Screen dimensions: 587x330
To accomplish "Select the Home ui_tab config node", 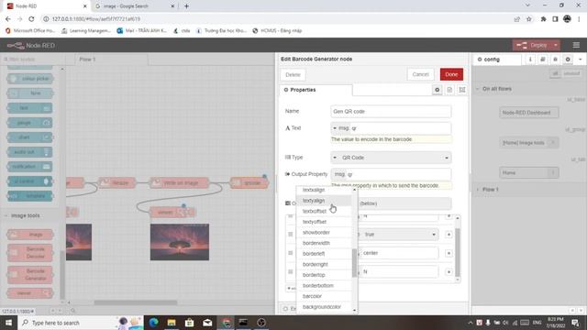I will (x=529, y=173).
